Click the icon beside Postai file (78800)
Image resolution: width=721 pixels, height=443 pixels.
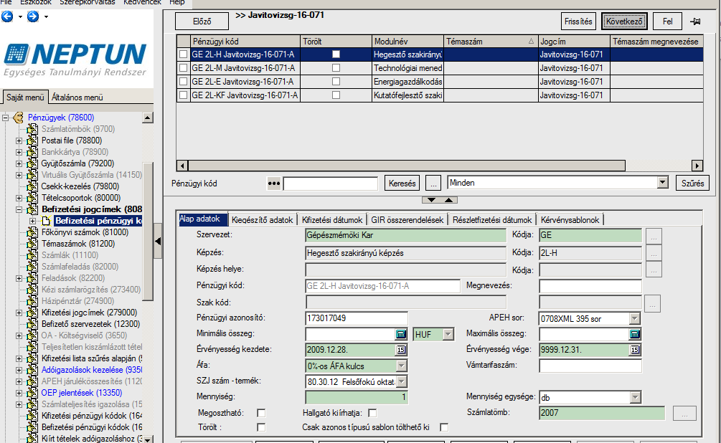[x=32, y=140]
